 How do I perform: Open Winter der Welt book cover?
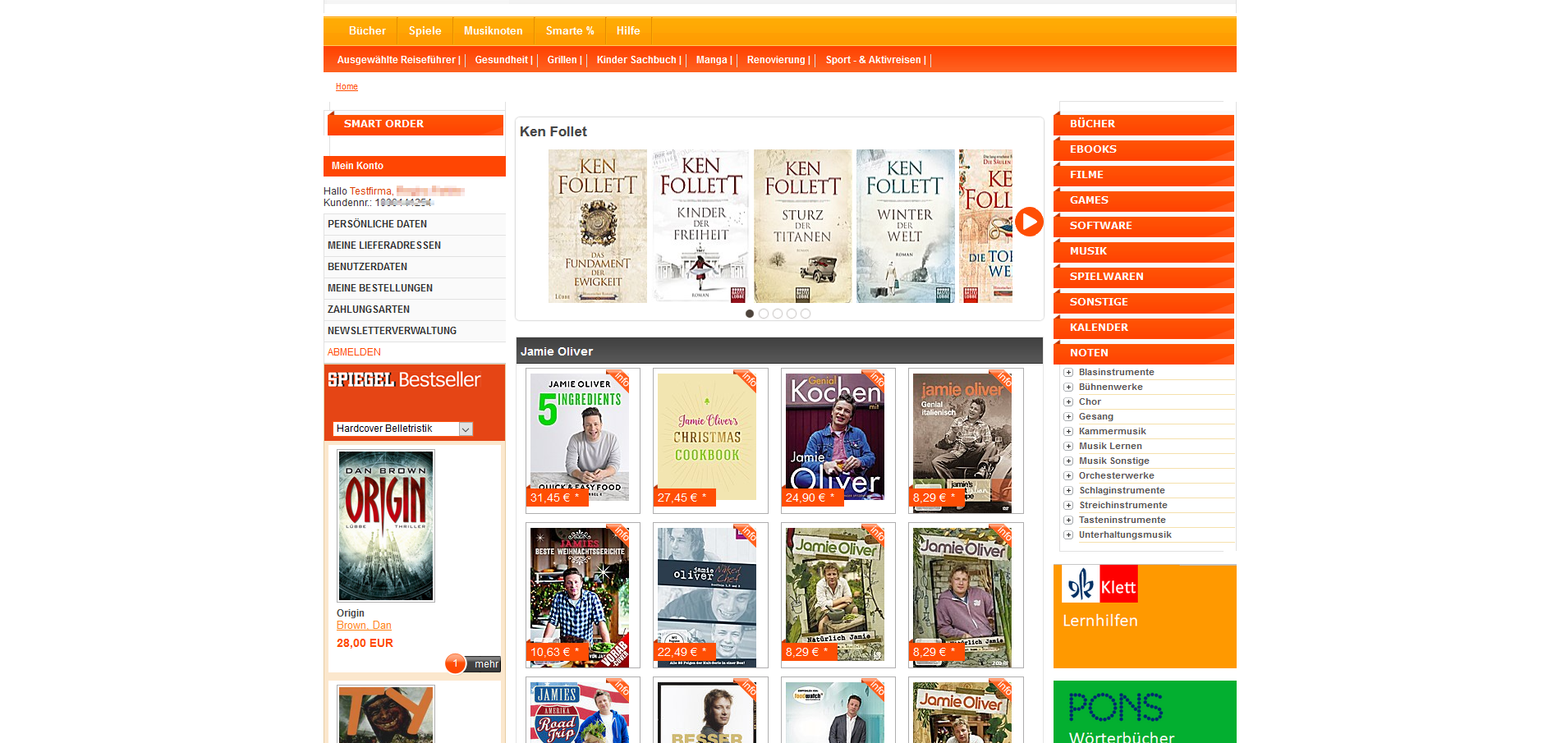[906, 226]
